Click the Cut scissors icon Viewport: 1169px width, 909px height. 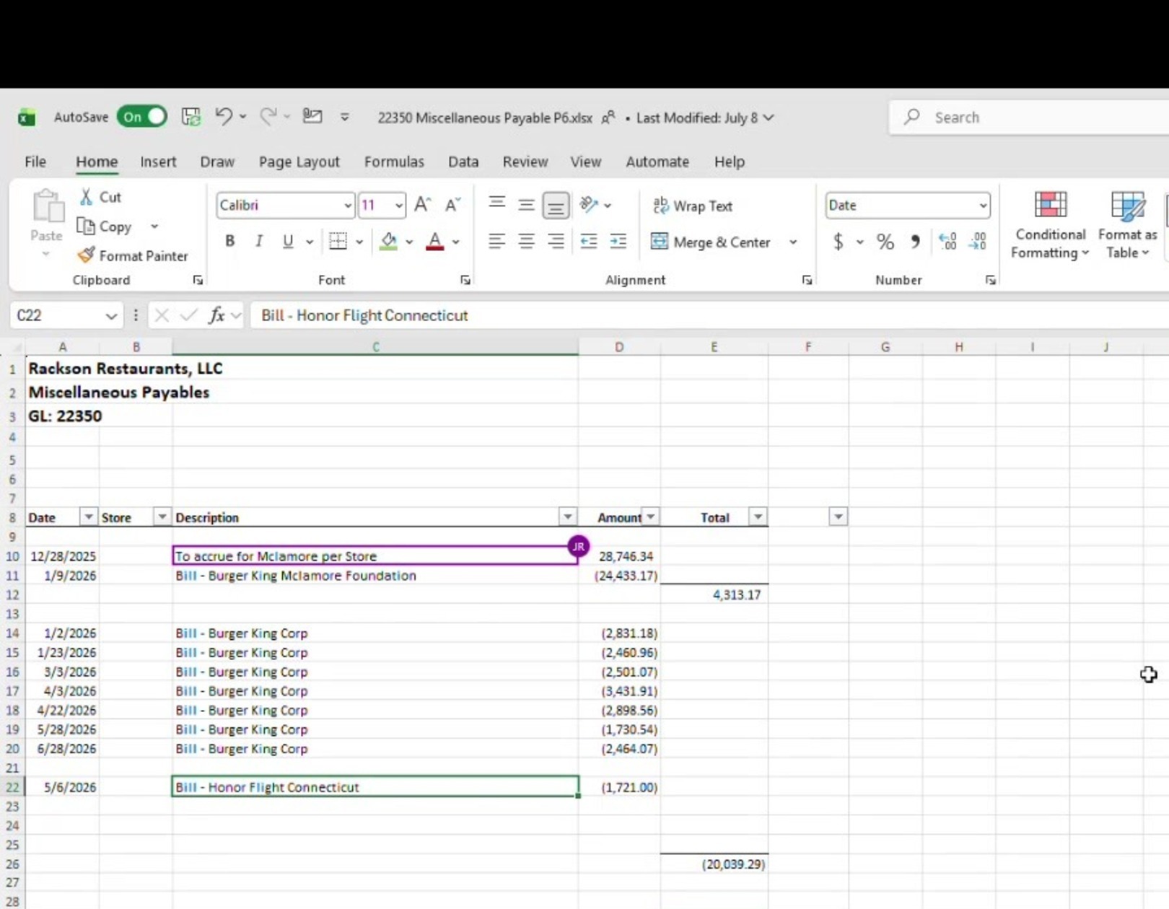[x=87, y=197]
